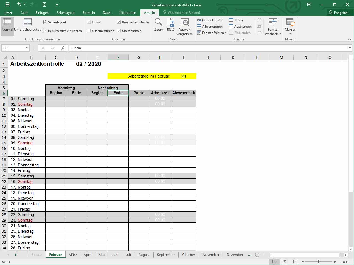Click Alle anordnen
The width and height of the screenshot is (354, 265).
(210, 26)
